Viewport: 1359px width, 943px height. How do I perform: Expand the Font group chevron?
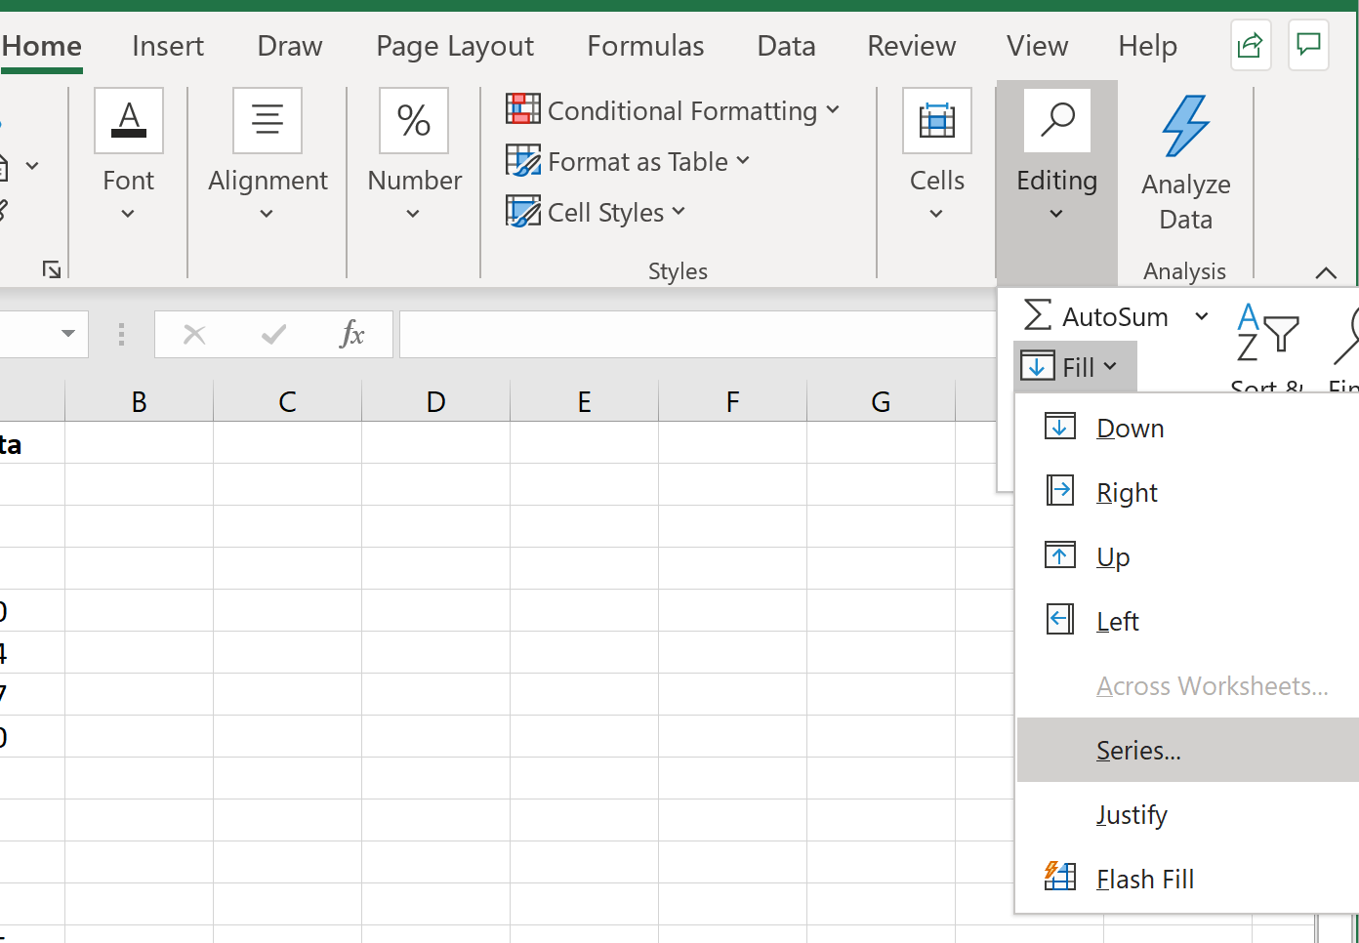[x=128, y=214]
